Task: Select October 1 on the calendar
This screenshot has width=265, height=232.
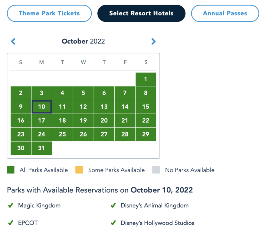Action: (146, 79)
